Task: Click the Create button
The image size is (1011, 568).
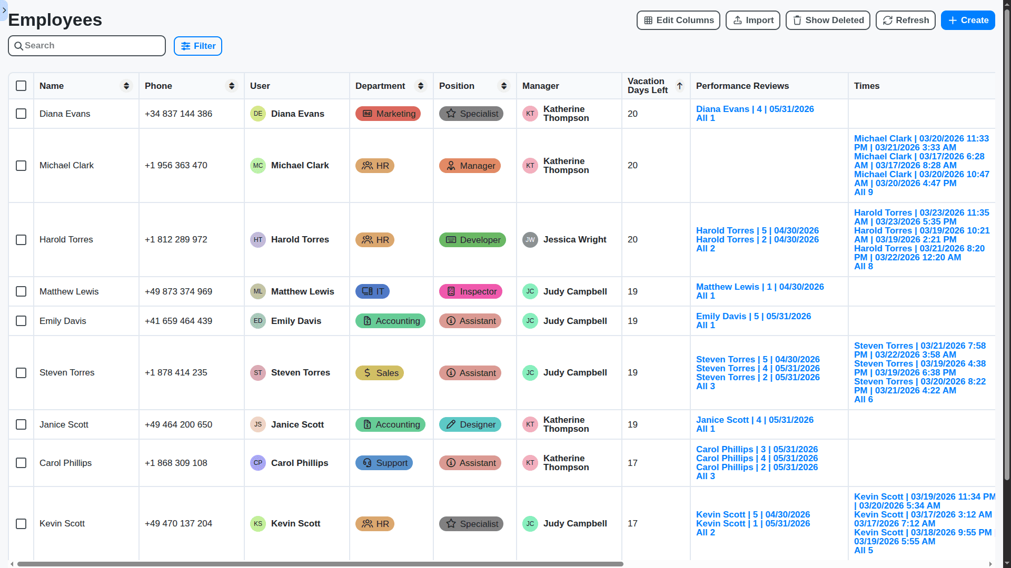Action: [968, 20]
